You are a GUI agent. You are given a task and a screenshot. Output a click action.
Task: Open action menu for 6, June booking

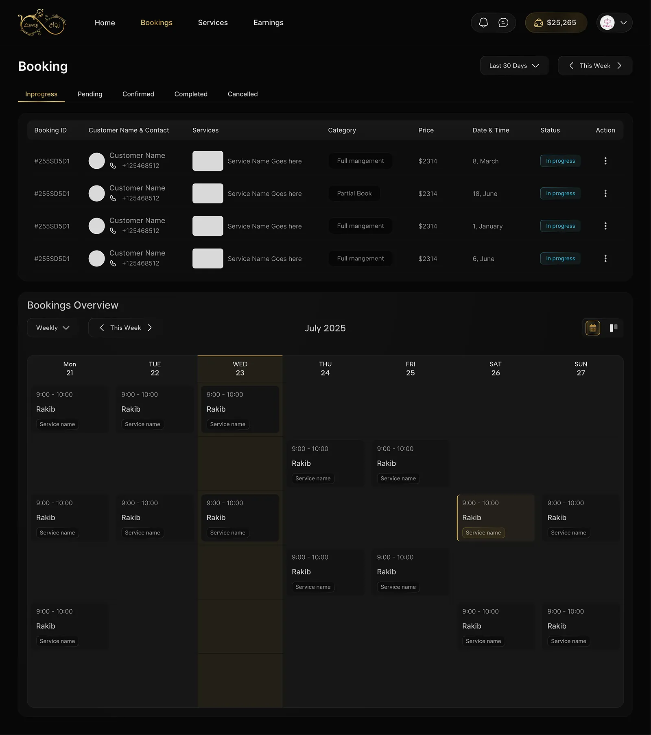pyautogui.click(x=605, y=259)
